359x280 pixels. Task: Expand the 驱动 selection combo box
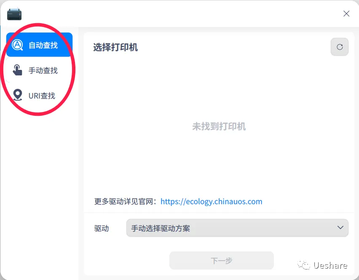[237, 228]
